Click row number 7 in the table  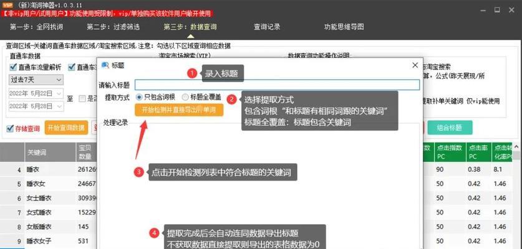19,212
